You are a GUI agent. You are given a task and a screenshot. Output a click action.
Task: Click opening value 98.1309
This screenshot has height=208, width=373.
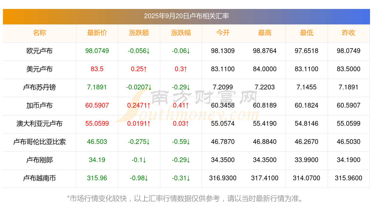[223, 51]
